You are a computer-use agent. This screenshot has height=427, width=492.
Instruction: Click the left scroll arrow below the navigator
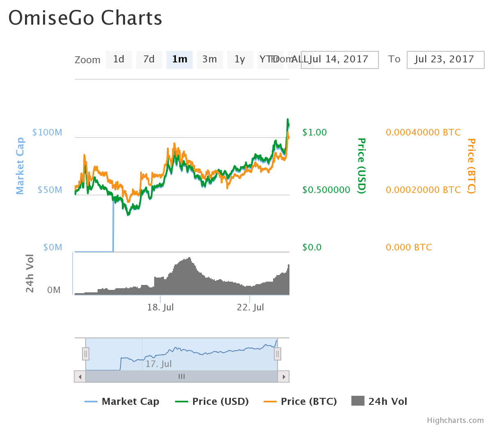[x=80, y=376]
